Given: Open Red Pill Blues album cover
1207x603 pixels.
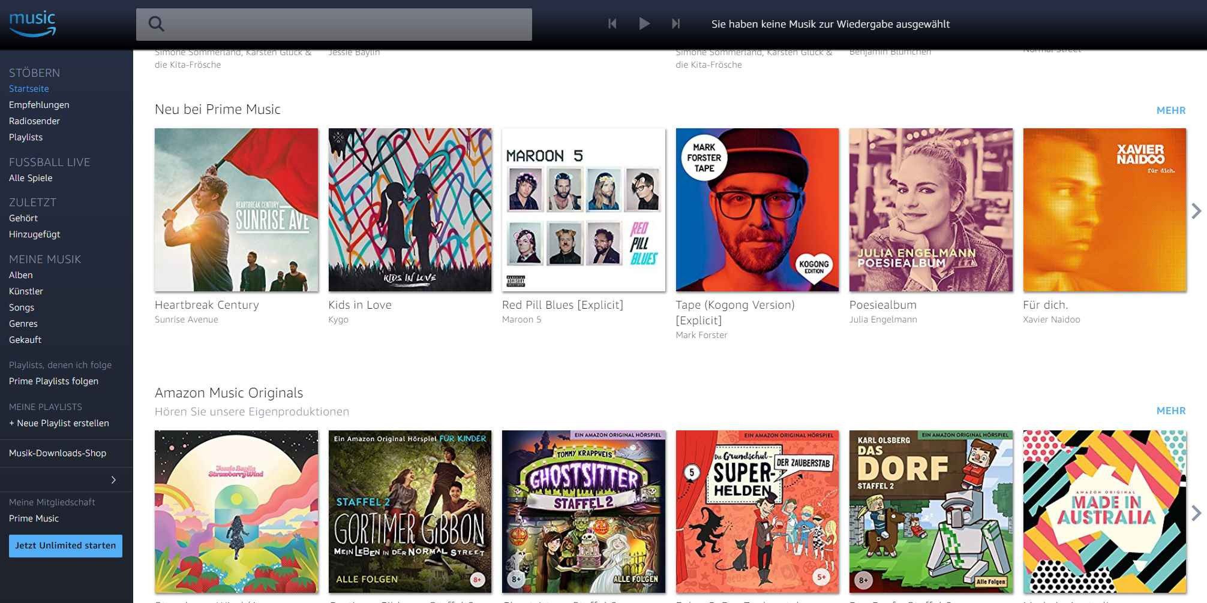Looking at the screenshot, I should (584, 210).
